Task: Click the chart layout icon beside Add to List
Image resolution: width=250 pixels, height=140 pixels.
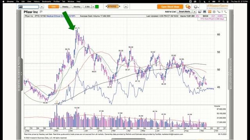Action: pos(200,12)
